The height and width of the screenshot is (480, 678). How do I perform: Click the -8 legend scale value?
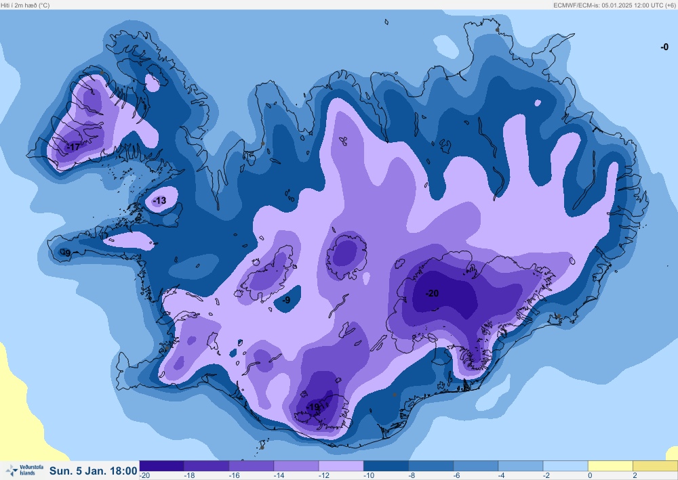click(x=412, y=476)
